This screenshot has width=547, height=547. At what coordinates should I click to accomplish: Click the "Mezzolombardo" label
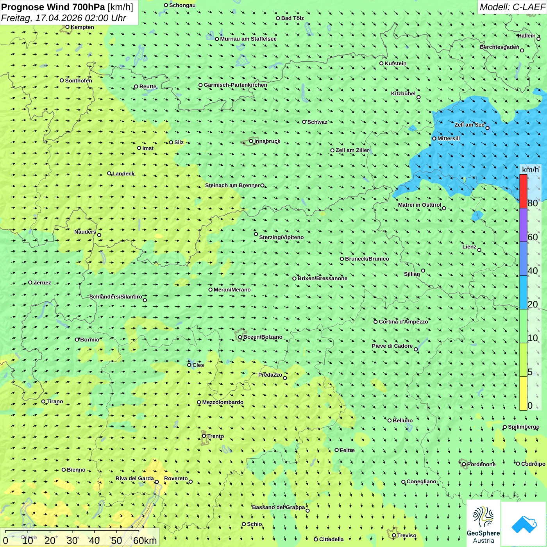tap(223, 402)
